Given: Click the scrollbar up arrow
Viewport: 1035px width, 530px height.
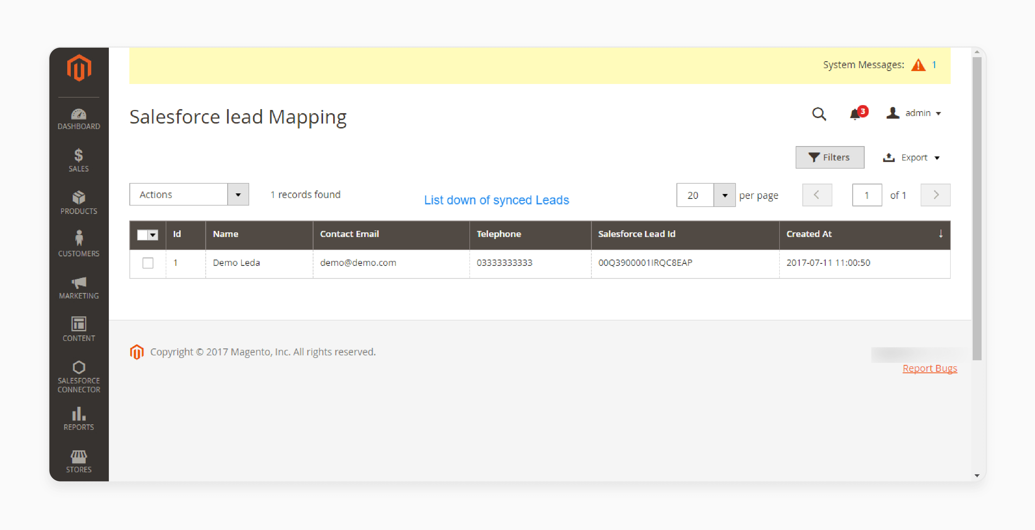Looking at the screenshot, I should click(977, 52).
